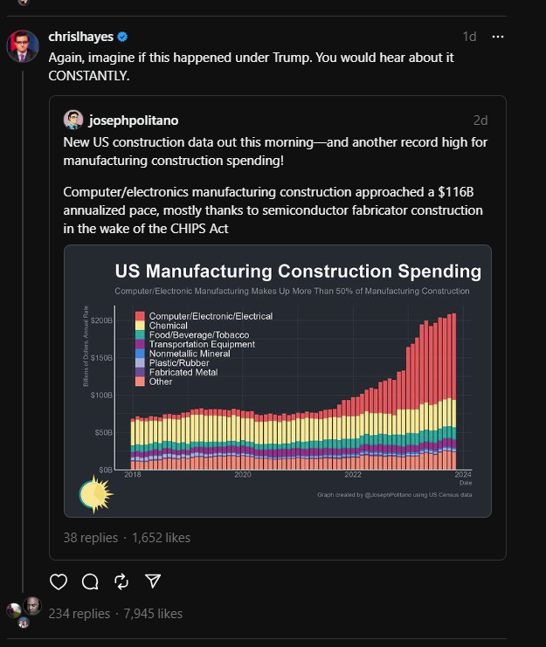Click the 1d timestamp of the post
Screen dimensions: 546x647
(x=469, y=37)
